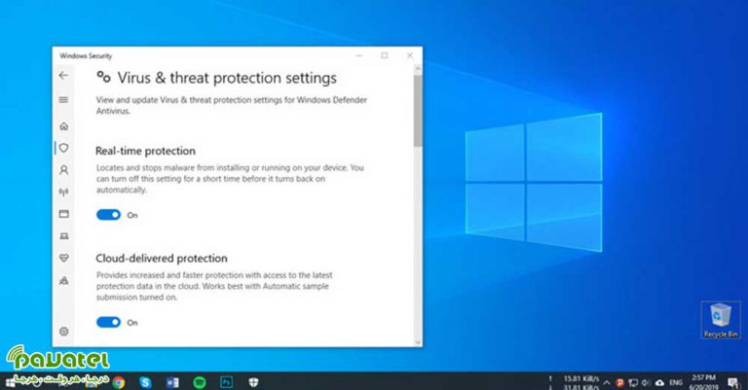Screen dimensions: 748x390
Task: Open Device security laptop icon
Action: pos(64,236)
